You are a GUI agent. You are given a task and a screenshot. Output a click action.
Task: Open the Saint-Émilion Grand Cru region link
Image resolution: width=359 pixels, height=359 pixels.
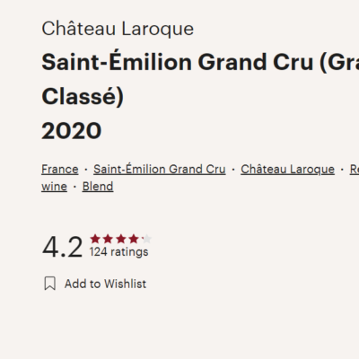(160, 169)
